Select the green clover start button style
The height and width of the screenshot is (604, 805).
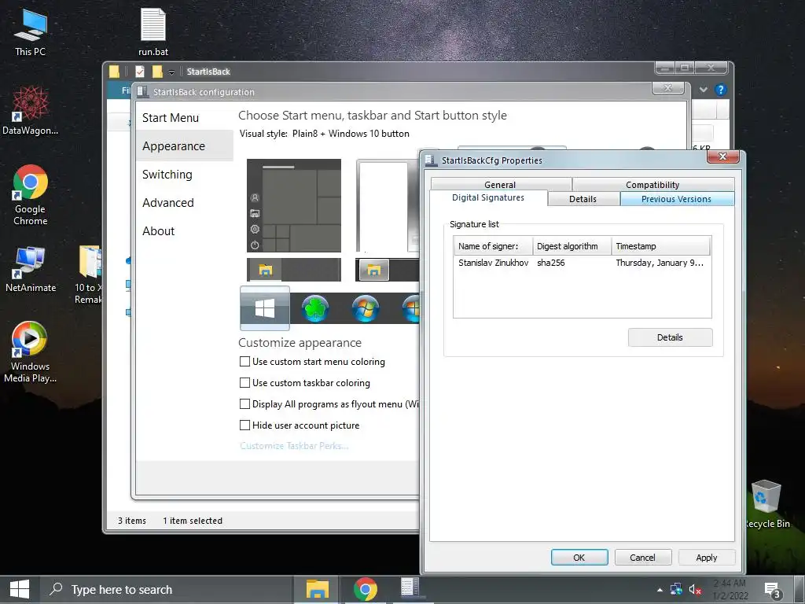click(315, 308)
